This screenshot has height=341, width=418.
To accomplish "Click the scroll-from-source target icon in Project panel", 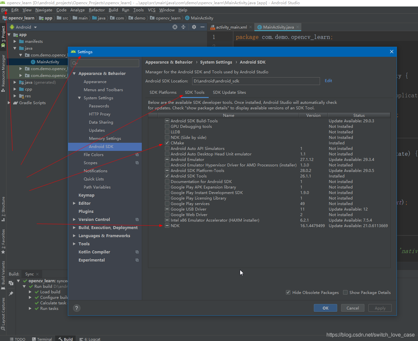I will pos(175,27).
